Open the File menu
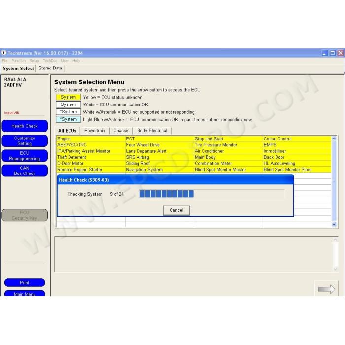The image size is (345, 345). tap(5, 61)
